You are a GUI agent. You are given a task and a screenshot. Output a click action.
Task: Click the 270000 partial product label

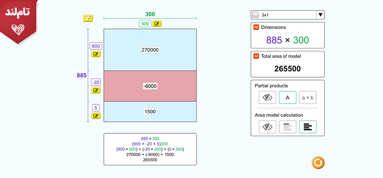point(150,50)
